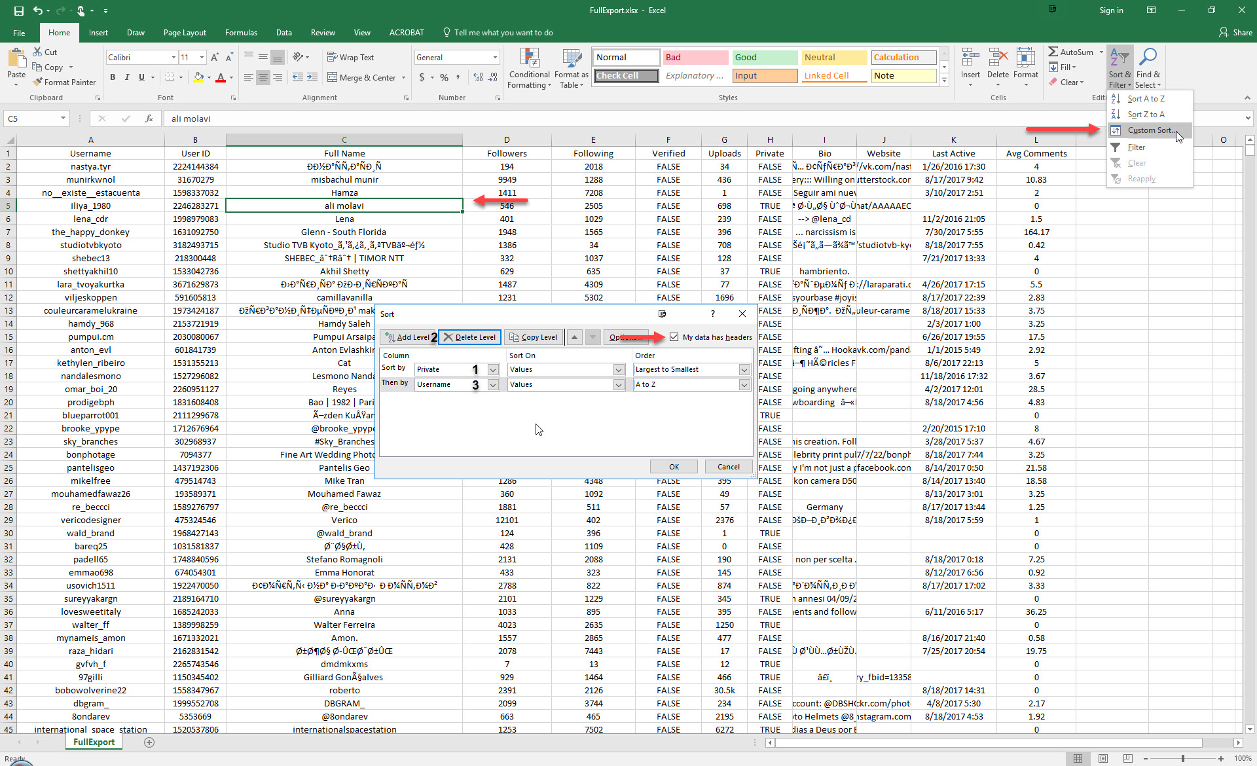
Task: Click the Paste clipboard icon
Action: point(16,59)
